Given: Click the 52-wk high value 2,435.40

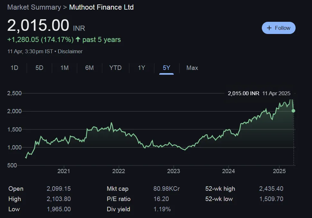Looking at the screenshot, I should tap(271, 189).
